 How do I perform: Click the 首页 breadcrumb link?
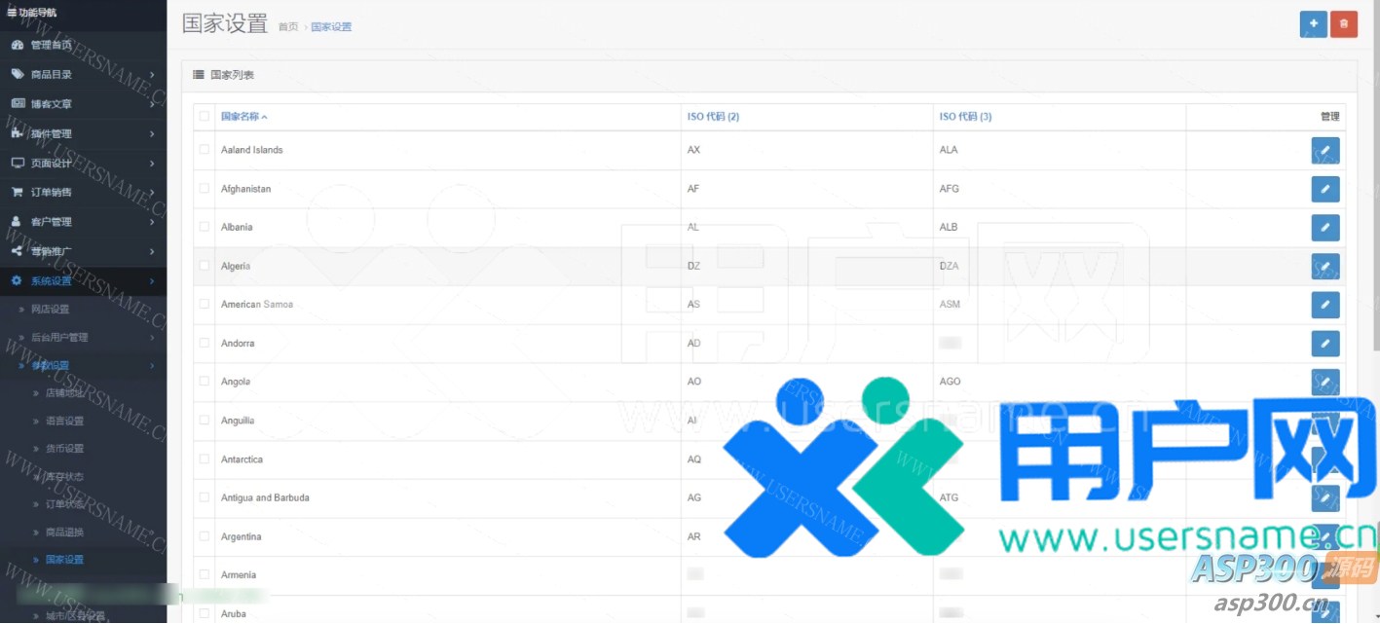point(288,27)
